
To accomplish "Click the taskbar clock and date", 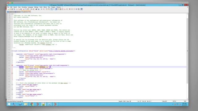I will coord(184,104).
